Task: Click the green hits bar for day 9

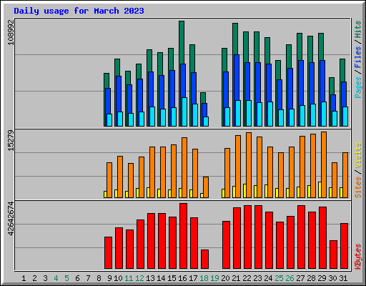Action: pyautogui.click(x=107, y=81)
